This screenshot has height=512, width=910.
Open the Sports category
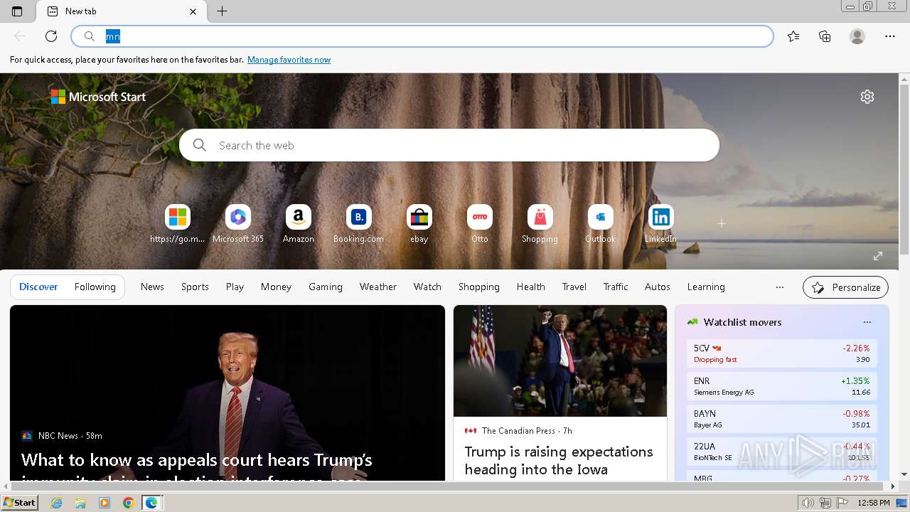coord(195,287)
